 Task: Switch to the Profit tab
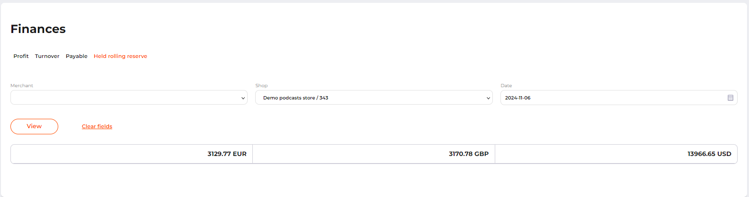(x=21, y=56)
